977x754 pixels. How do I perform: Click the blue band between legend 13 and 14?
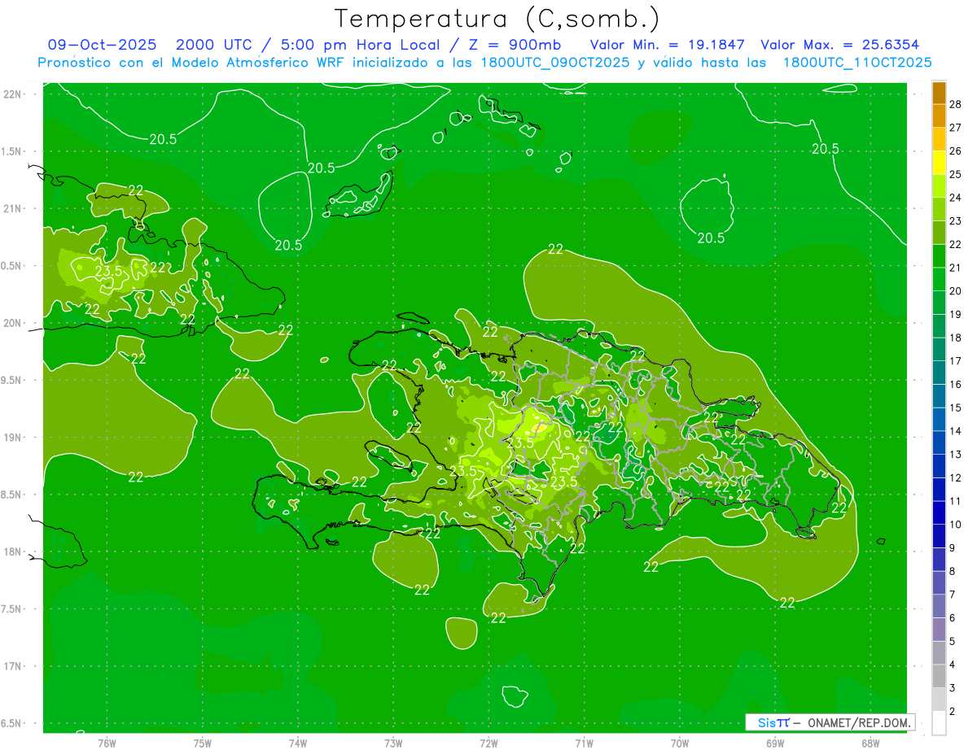point(939,443)
